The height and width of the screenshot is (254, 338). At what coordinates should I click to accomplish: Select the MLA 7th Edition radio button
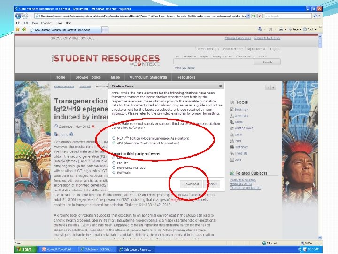(114, 138)
